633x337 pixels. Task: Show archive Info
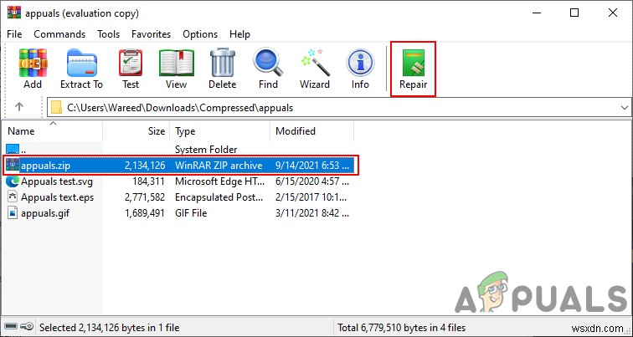[x=360, y=63]
